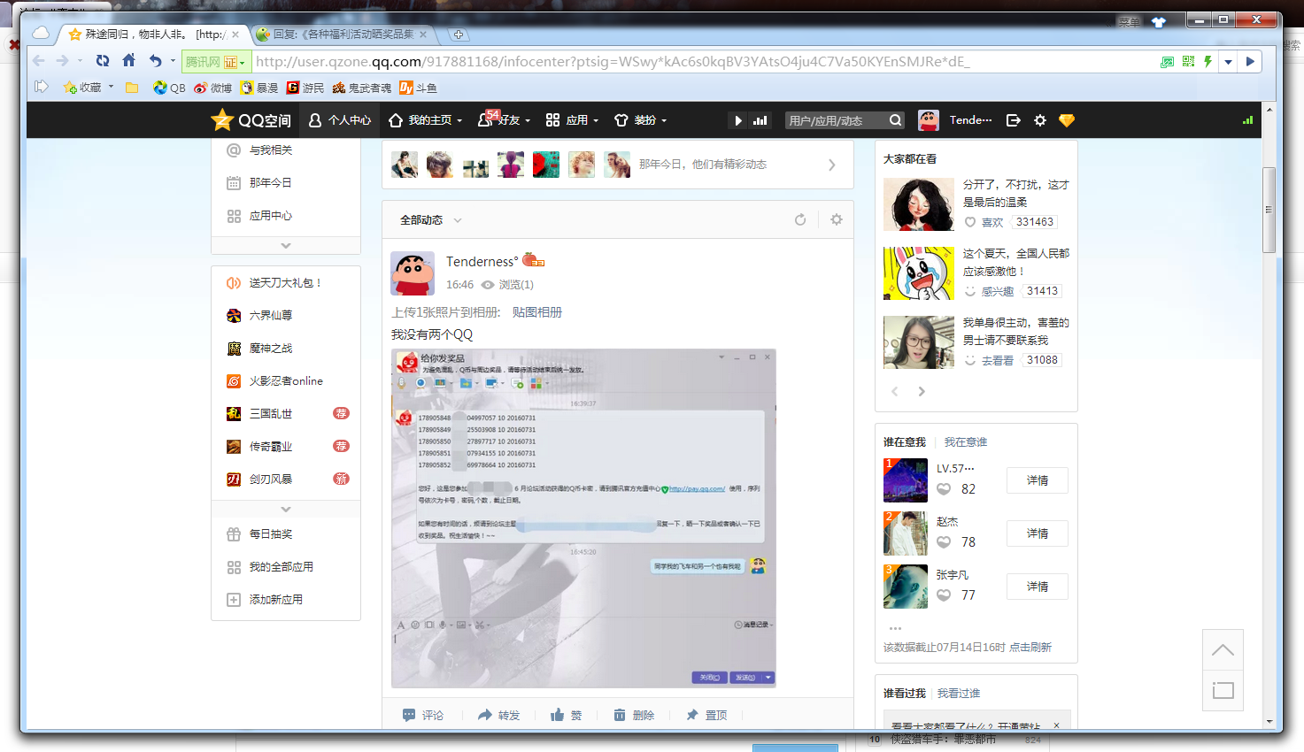Like the 分开了，不打扰 article with 喜欢

984,222
